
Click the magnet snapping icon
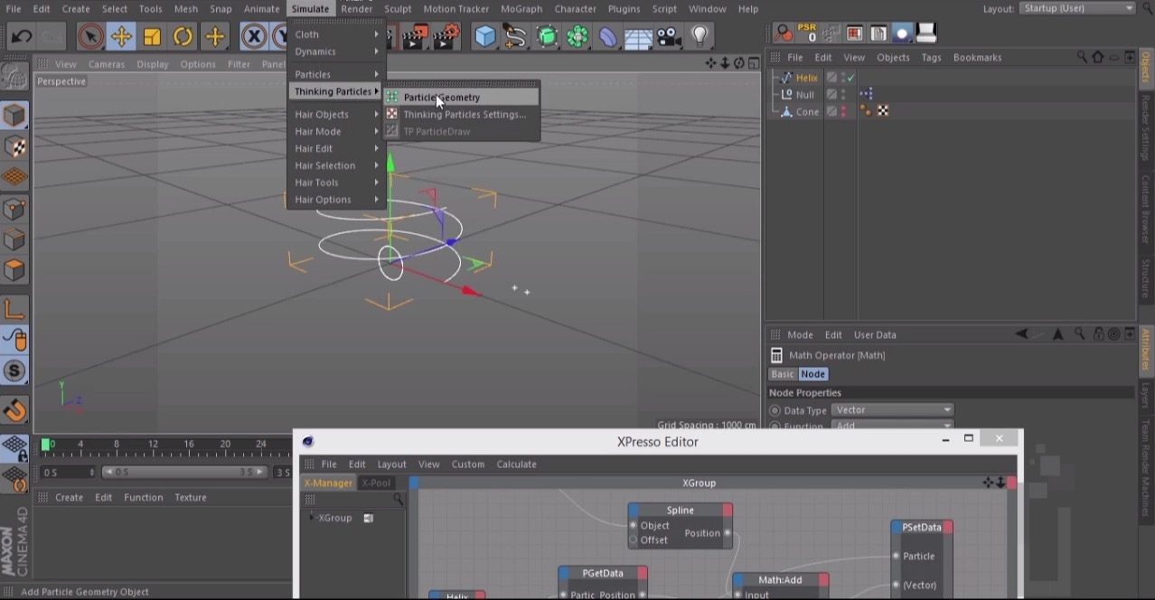[x=14, y=411]
